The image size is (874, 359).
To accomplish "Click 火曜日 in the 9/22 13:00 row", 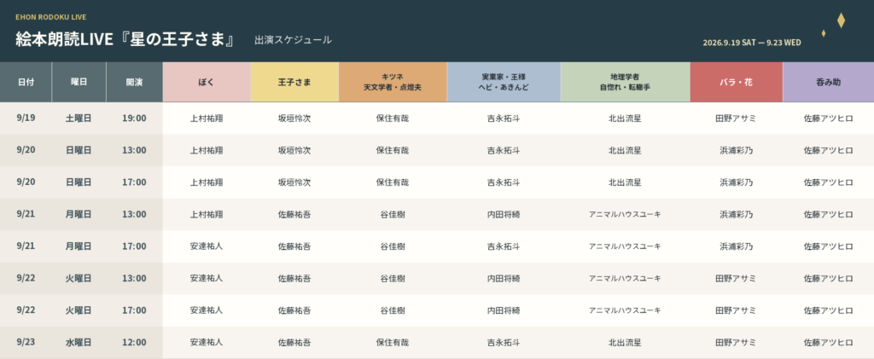I will (x=79, y=278).
